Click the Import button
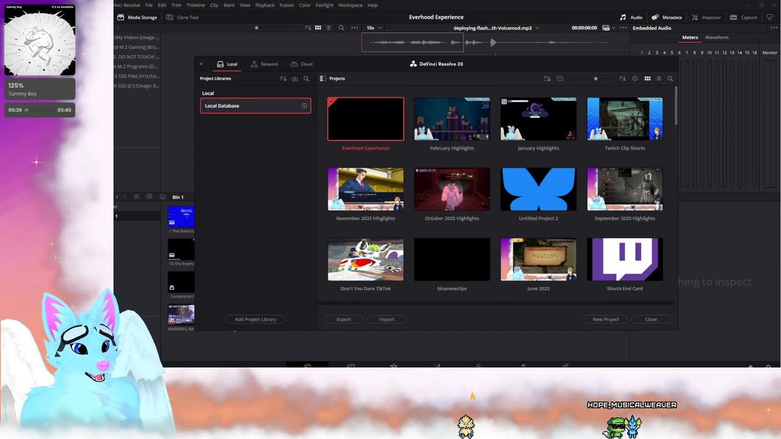Image resolution: width=781 pixels, height=439 pixels. tap(387, 319)
